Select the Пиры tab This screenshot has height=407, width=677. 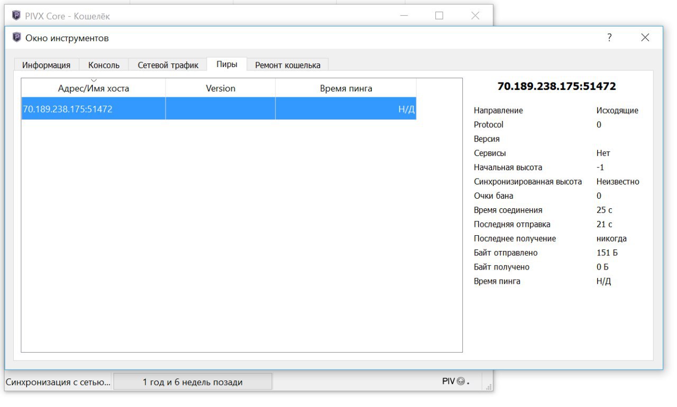pyautogui.click(x=227, y=64)
